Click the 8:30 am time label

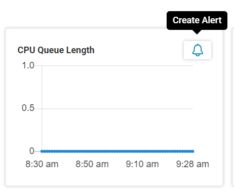tap(42, 164)
